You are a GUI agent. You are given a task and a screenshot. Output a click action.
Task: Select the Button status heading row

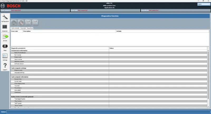pyautogui.click(x=109, y=97)
